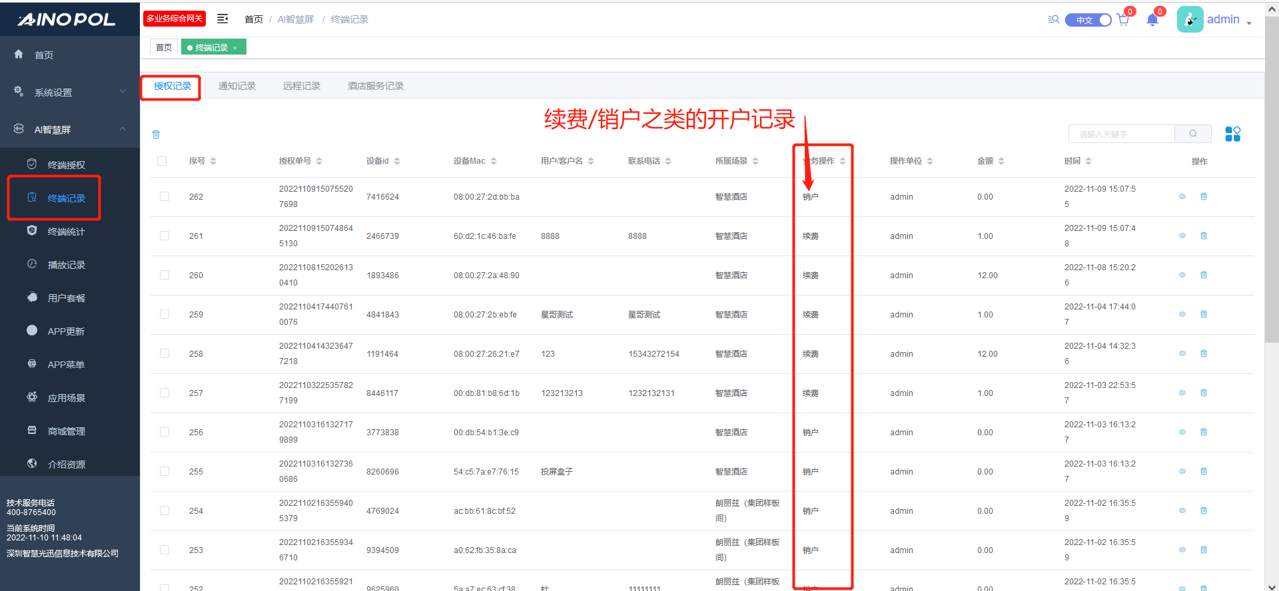
Task: Switch to the 酒店服务记录 tab
Action: [x=376, y=86]
